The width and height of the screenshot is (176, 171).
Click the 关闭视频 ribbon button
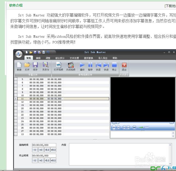point(71,66)
